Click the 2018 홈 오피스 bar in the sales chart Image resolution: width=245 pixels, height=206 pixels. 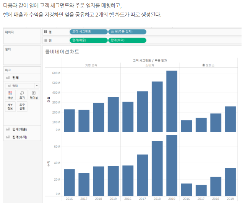click(216, 123)
